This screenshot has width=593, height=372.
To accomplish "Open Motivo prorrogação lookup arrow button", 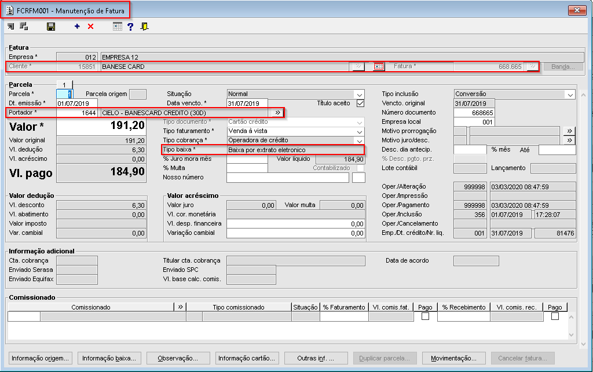I will (569, 131).
